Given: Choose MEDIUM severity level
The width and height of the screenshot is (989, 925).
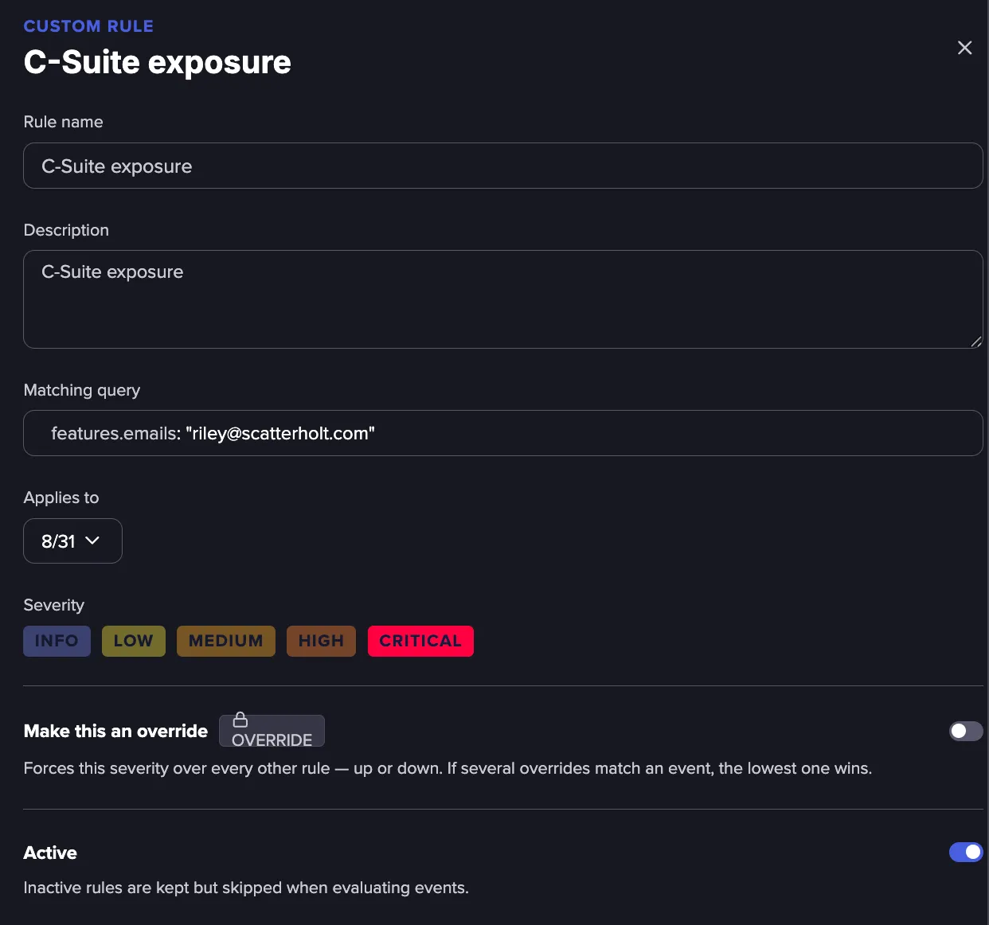Looking at the screenshot, I should (225, 641).
